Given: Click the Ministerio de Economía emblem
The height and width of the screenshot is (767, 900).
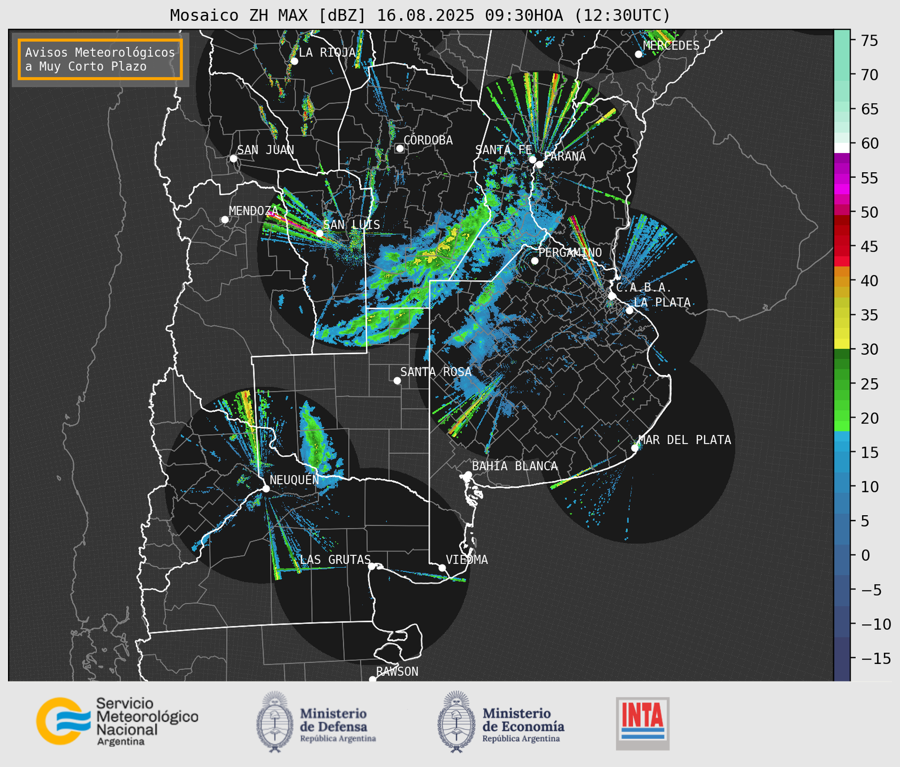Looking at the screenshot, I should 457,722.
